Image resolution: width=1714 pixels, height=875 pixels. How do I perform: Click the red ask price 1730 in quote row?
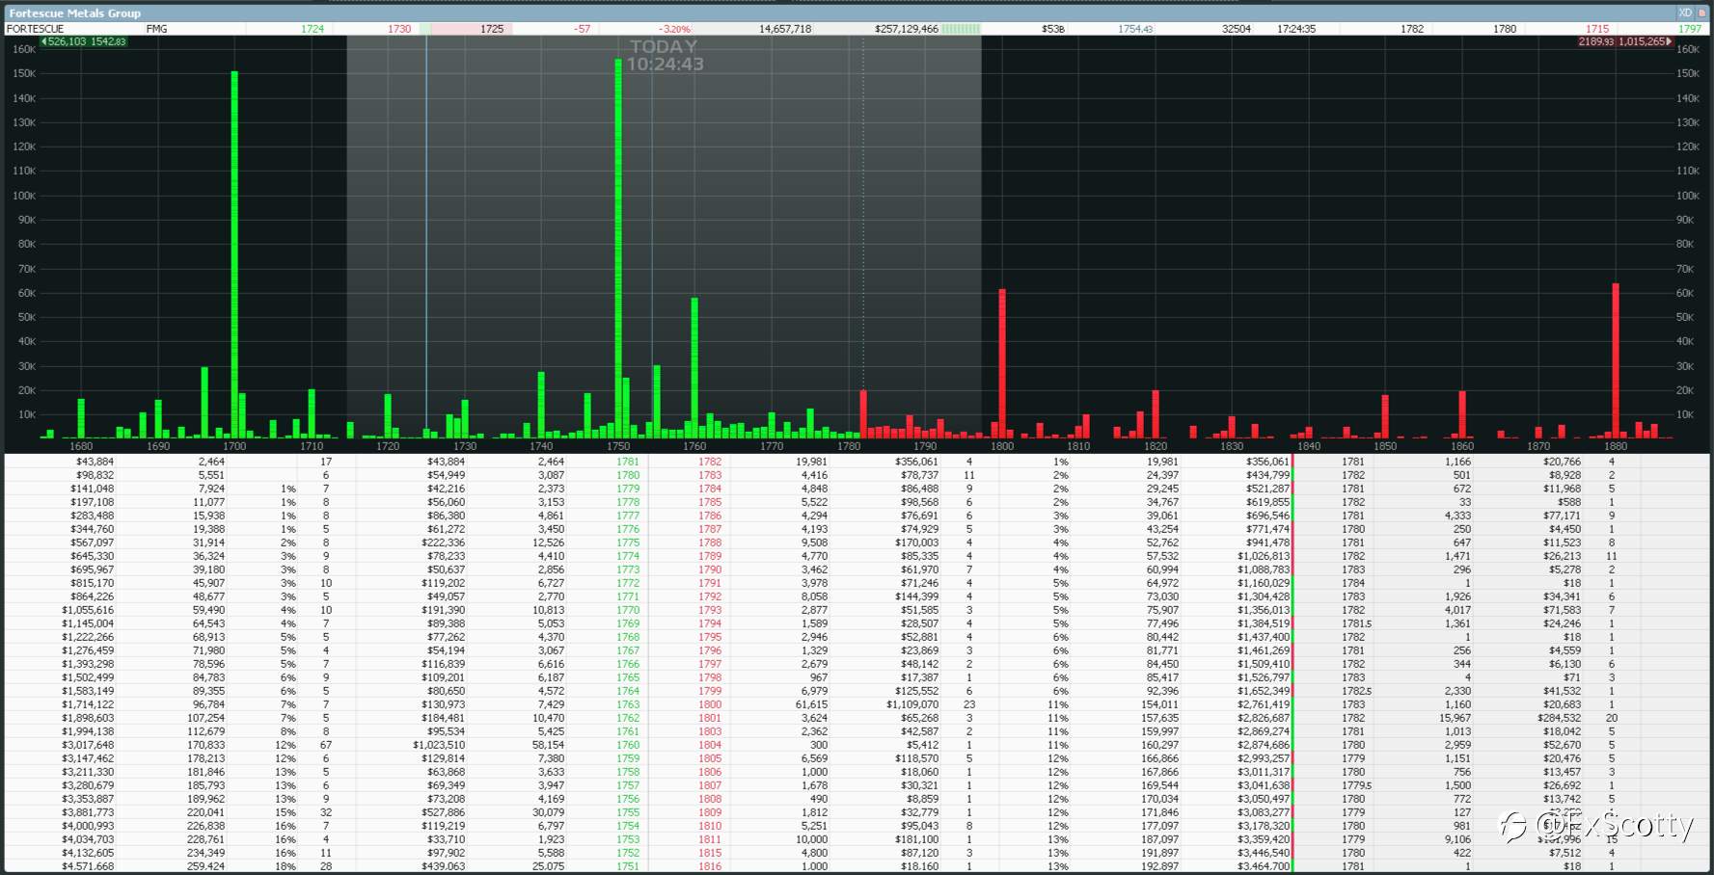point(399,29)
